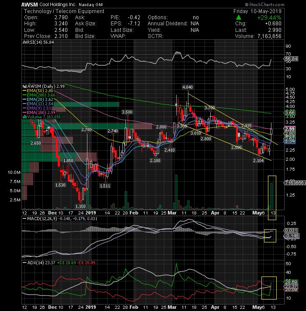Click the green '+DI 28.69' text
The height and width of the screenshot is (311, 306).
pyautogui.click(x=66, y=263)
